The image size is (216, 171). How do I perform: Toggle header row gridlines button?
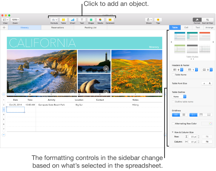pos(201,115)
